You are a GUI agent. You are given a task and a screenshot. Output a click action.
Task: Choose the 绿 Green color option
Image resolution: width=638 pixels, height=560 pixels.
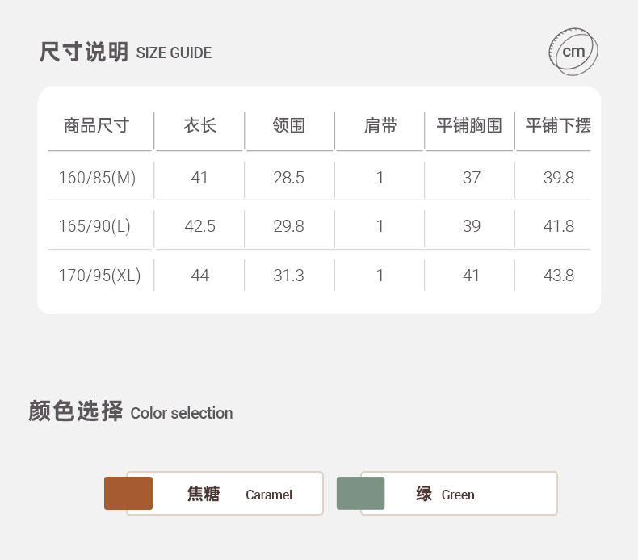pyautogui.click(x=459, y=494)
